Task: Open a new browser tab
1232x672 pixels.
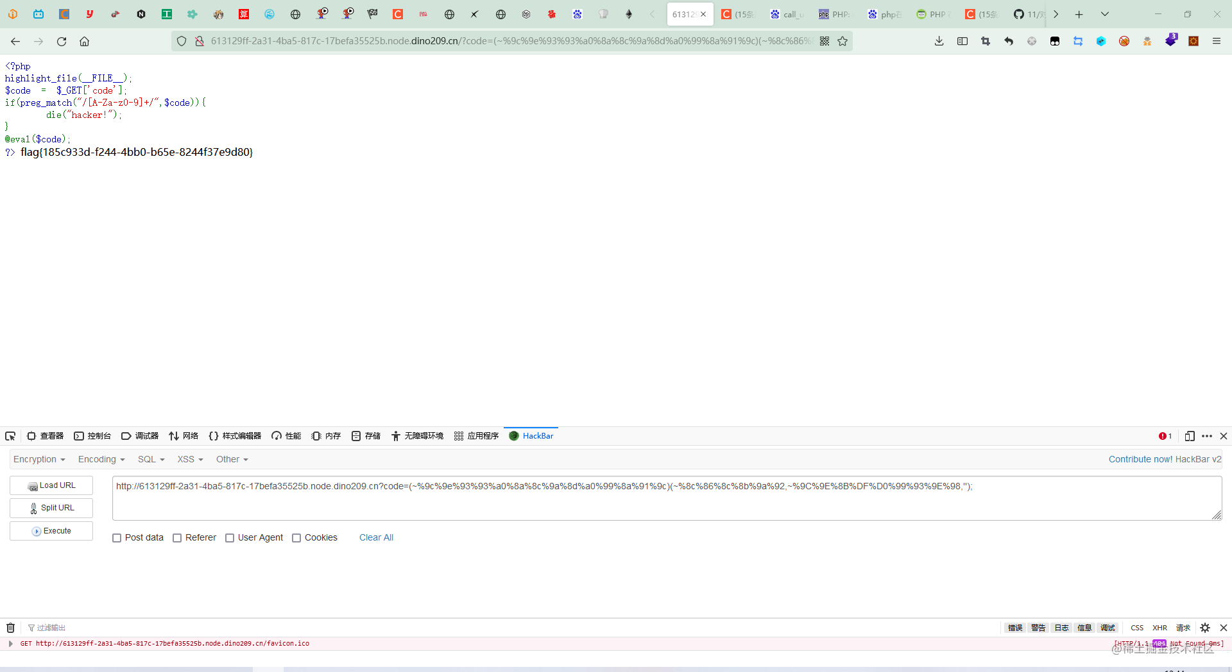Action: pyautogui.click(x=1079, y=14)
